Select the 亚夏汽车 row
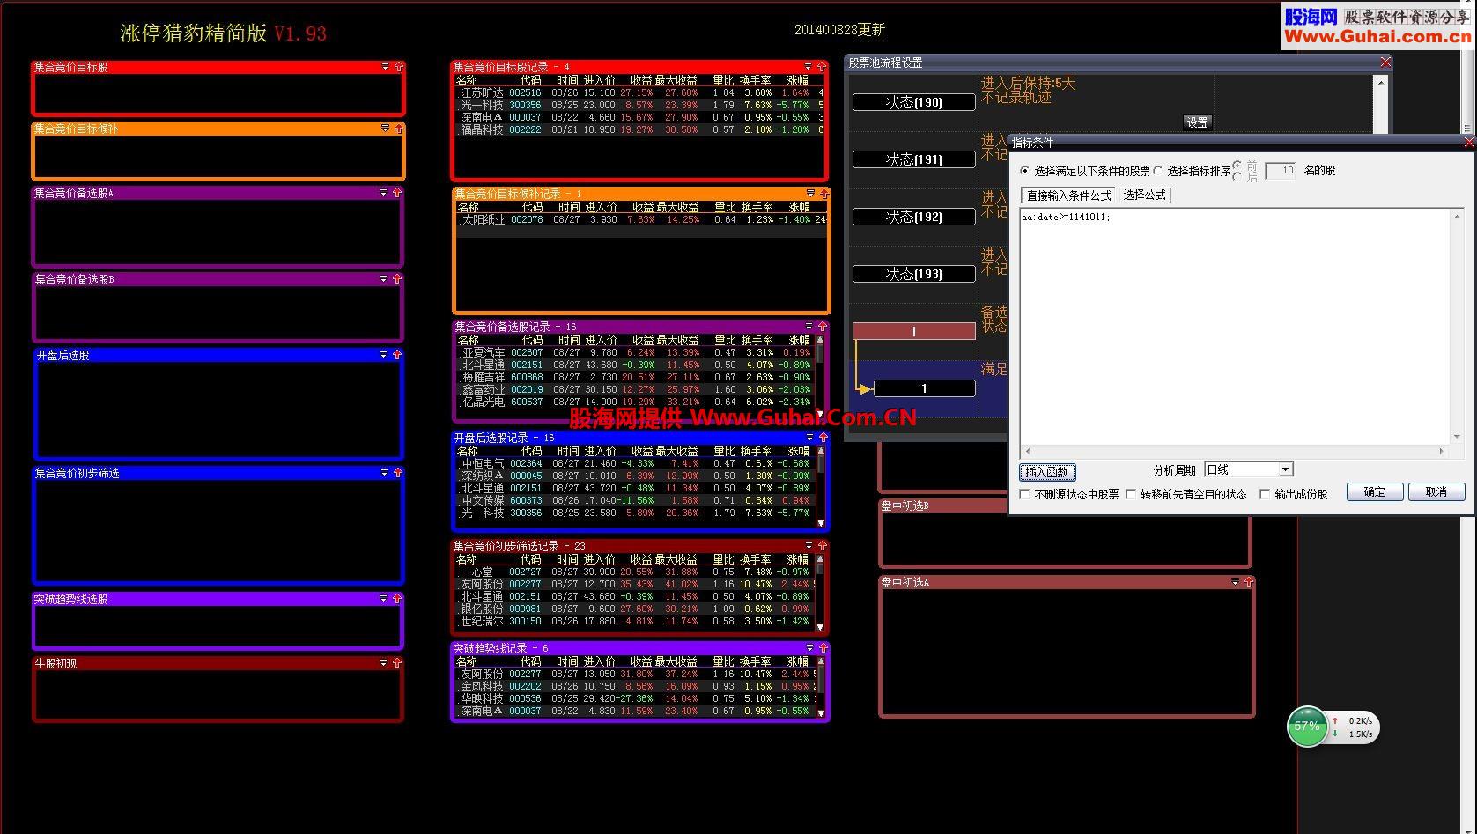The height and width of the screenshot is (834, 1477). tap(636, 352)
